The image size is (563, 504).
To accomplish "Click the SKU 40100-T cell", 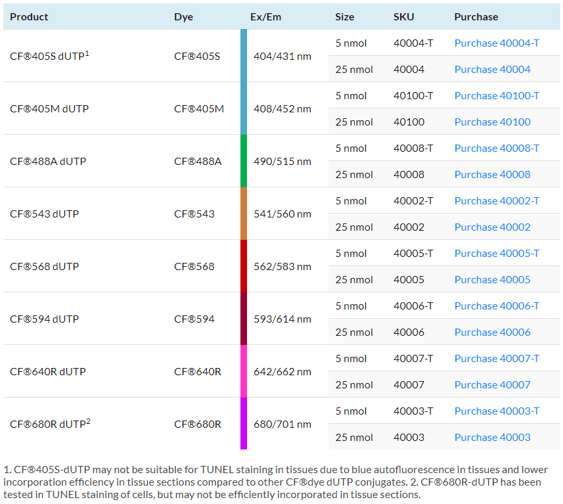I will (413, 96).
